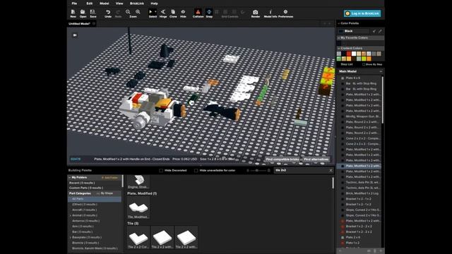Collapse Content Colors section
The height and width of the screenshot is (254, 452).
click(x=339, y=48)
